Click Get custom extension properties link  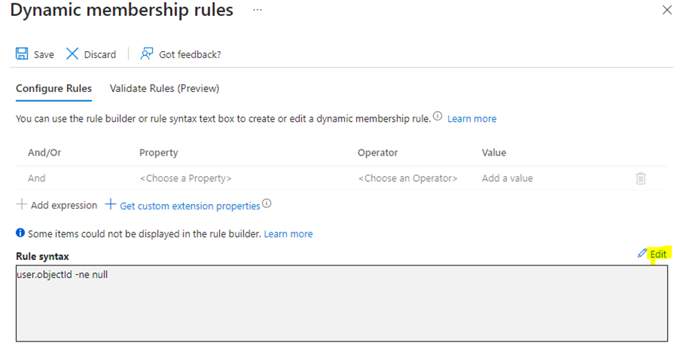click(x=190, y=205)
